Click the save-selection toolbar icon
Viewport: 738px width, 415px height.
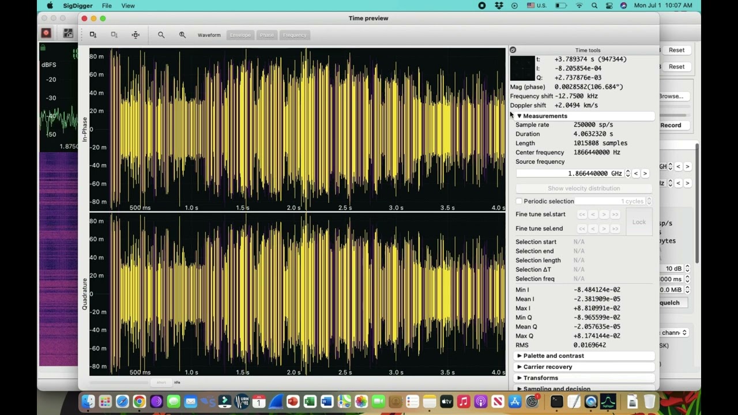[93, 35]
